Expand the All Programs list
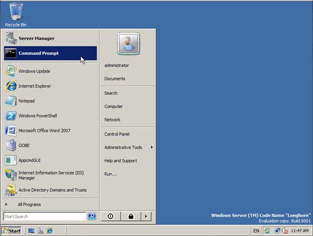313x236 pixels. pos(50,204)
